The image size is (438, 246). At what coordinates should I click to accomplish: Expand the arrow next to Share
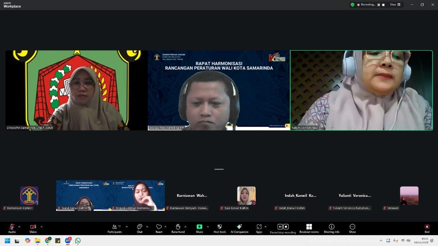[208, 227]
